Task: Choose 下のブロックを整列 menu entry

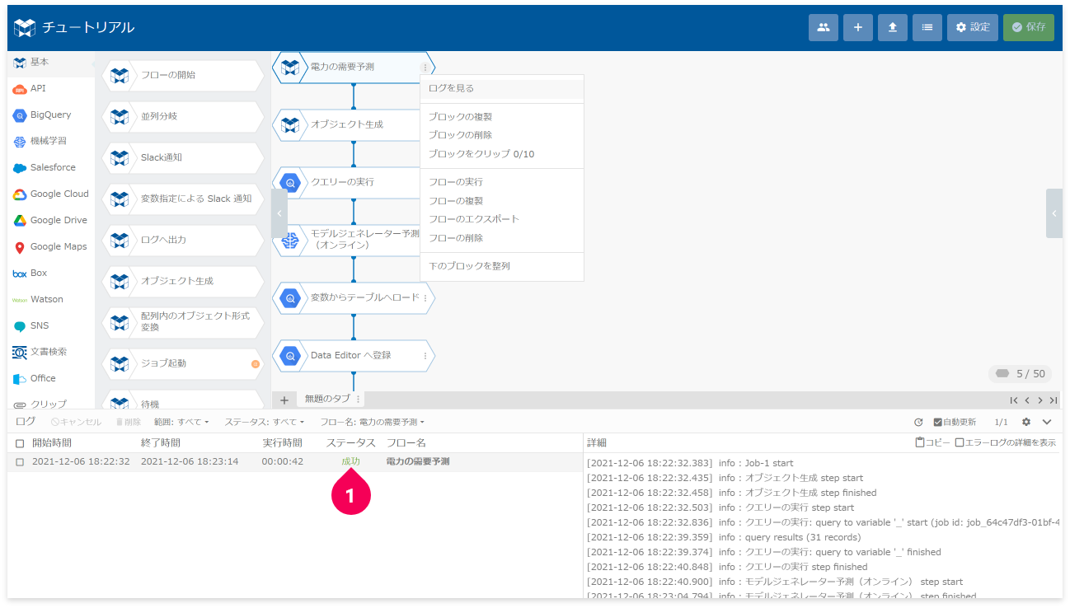Action: point(502,266)
